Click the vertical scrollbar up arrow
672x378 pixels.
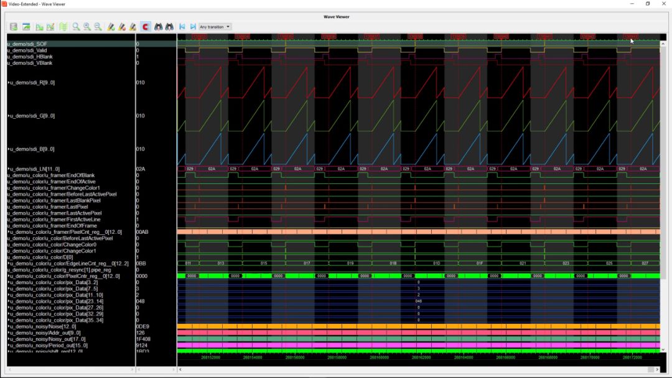663,44
